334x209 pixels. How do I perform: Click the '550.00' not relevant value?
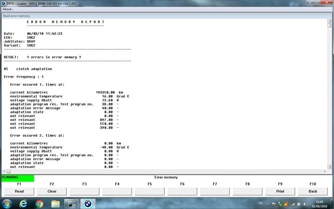(106, 124)
